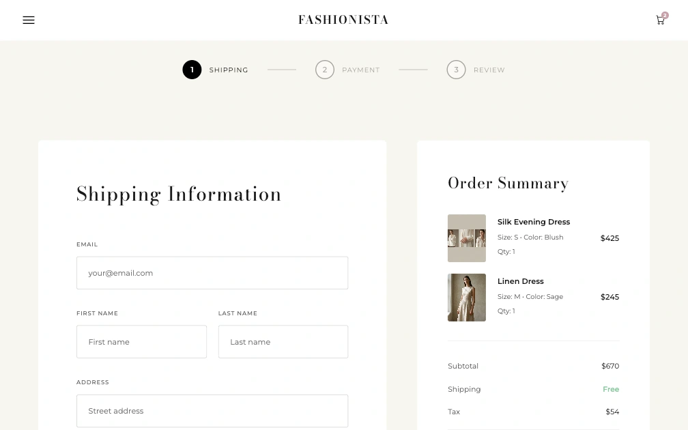
Task: Go to the Review step label
Action: tap(489, 70)
